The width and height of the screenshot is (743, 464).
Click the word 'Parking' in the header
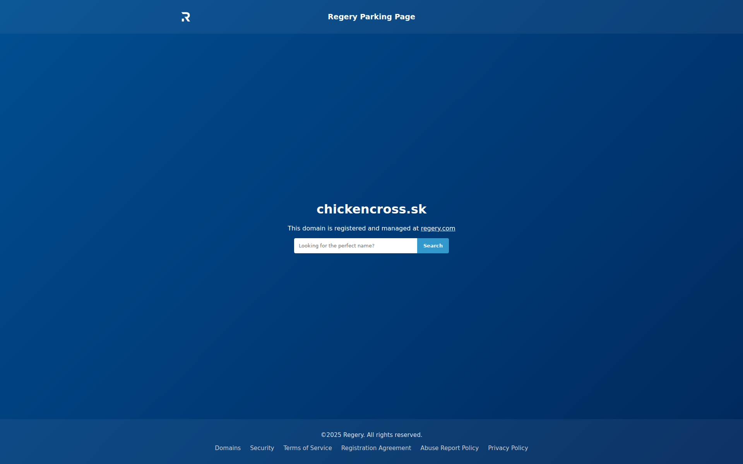(x=376, y=17)
